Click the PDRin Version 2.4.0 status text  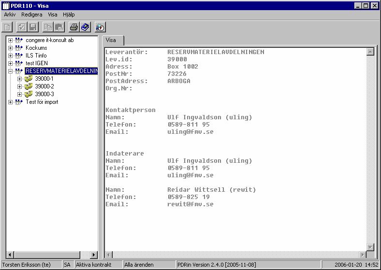pyautogui.click(x=217, y=265)
